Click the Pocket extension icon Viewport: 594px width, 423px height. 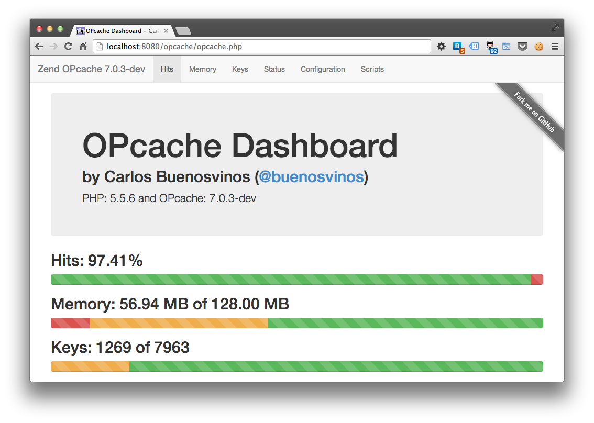click(522, 46)
